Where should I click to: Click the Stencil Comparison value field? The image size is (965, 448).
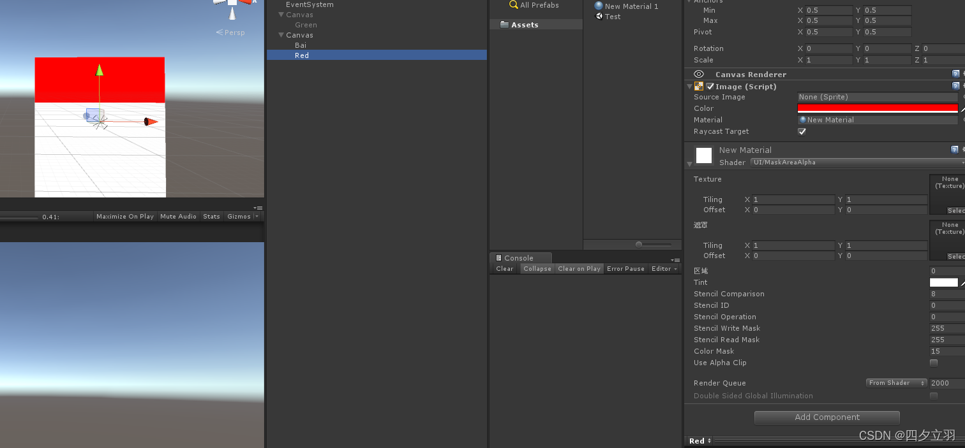(947, 294)
